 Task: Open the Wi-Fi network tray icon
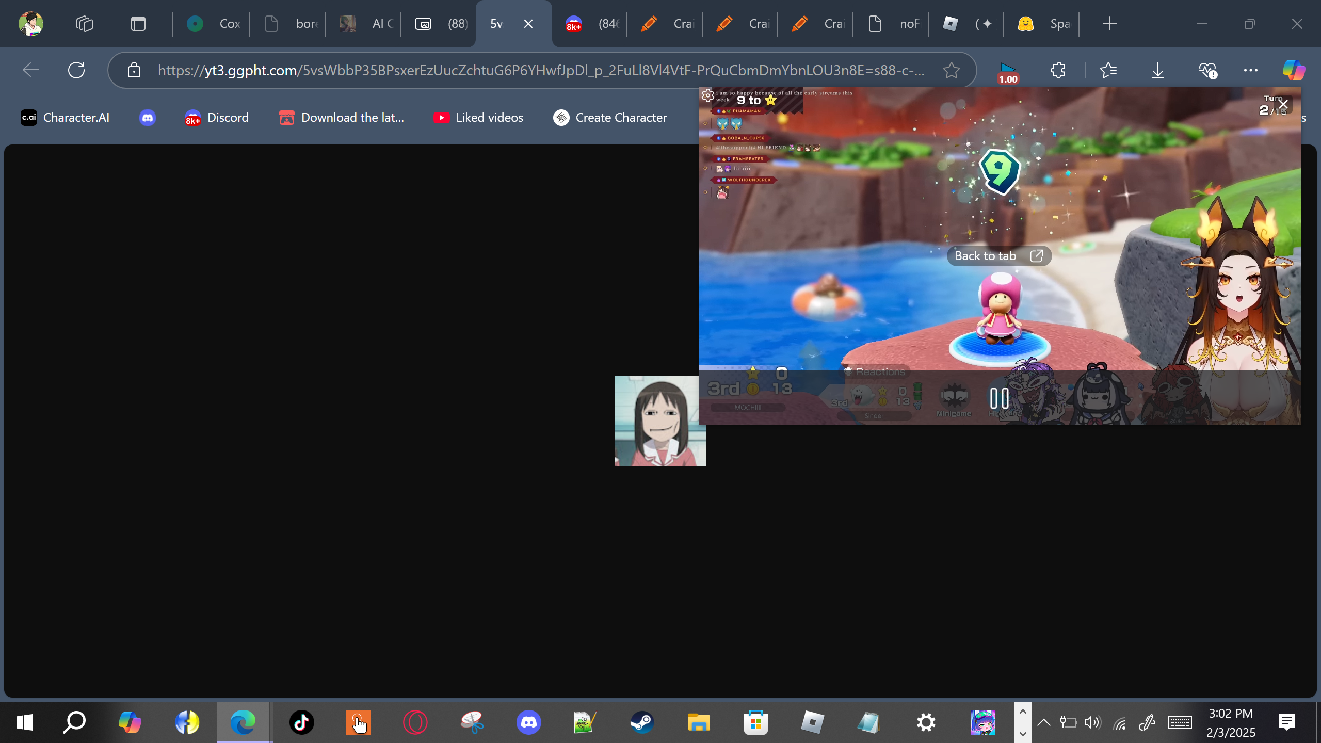pyautogui.click(x=1119, y=723)
